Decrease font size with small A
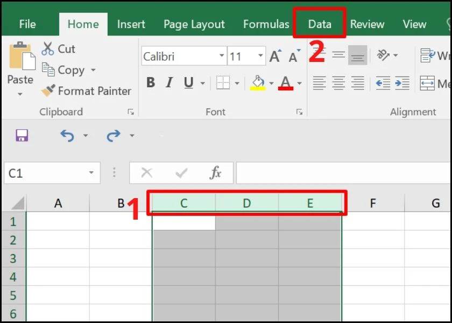This screenshot has height=323, width=452. point(294,56)
